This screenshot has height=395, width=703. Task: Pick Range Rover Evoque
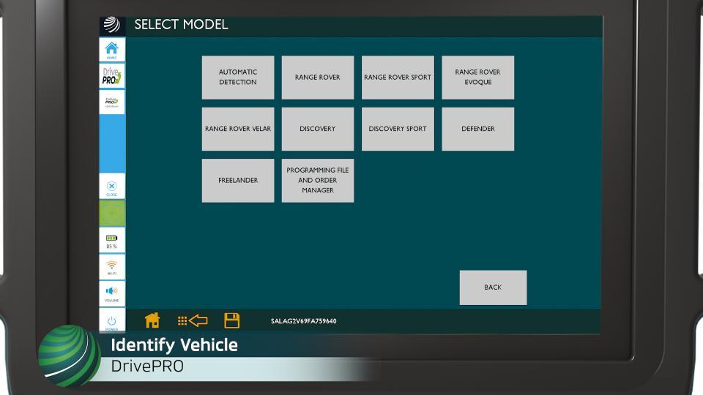pos(477,78)
